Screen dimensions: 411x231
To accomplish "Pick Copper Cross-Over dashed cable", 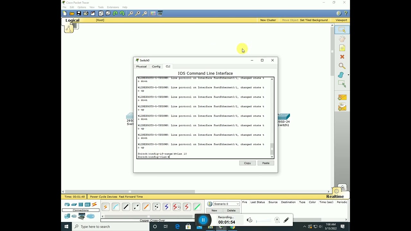I will pyautogui.click(x=136, y=207).
